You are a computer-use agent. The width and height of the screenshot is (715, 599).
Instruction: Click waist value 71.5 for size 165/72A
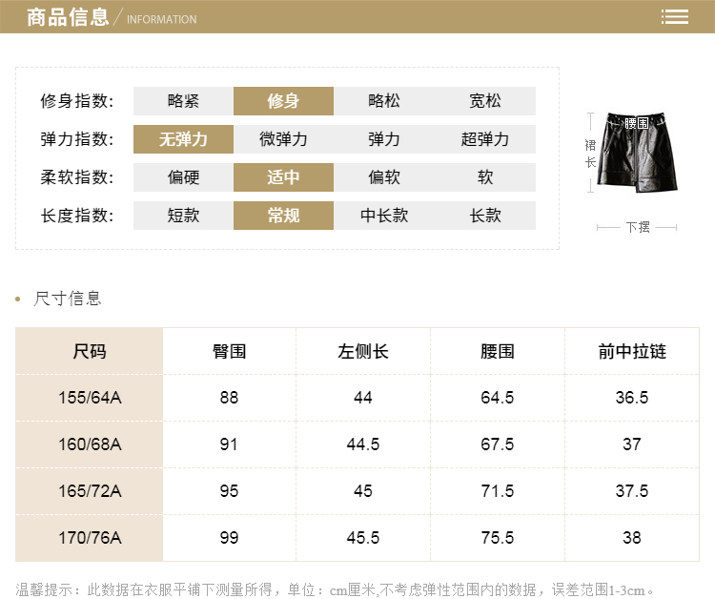click(x=498, y=491)
